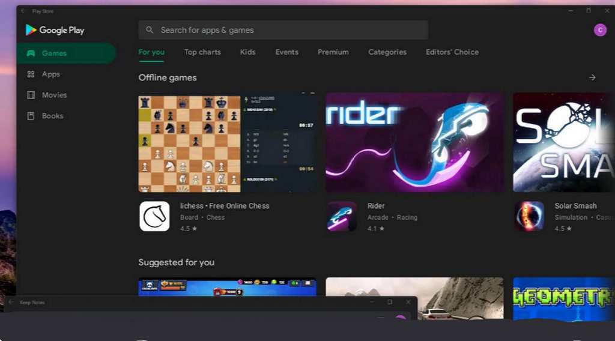Open the car racing game banner
The image size is (615, 341).
pos(414,298)
